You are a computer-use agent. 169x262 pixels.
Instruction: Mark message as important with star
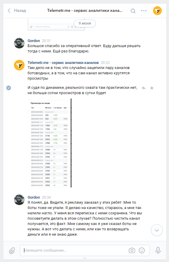[152, 88]
